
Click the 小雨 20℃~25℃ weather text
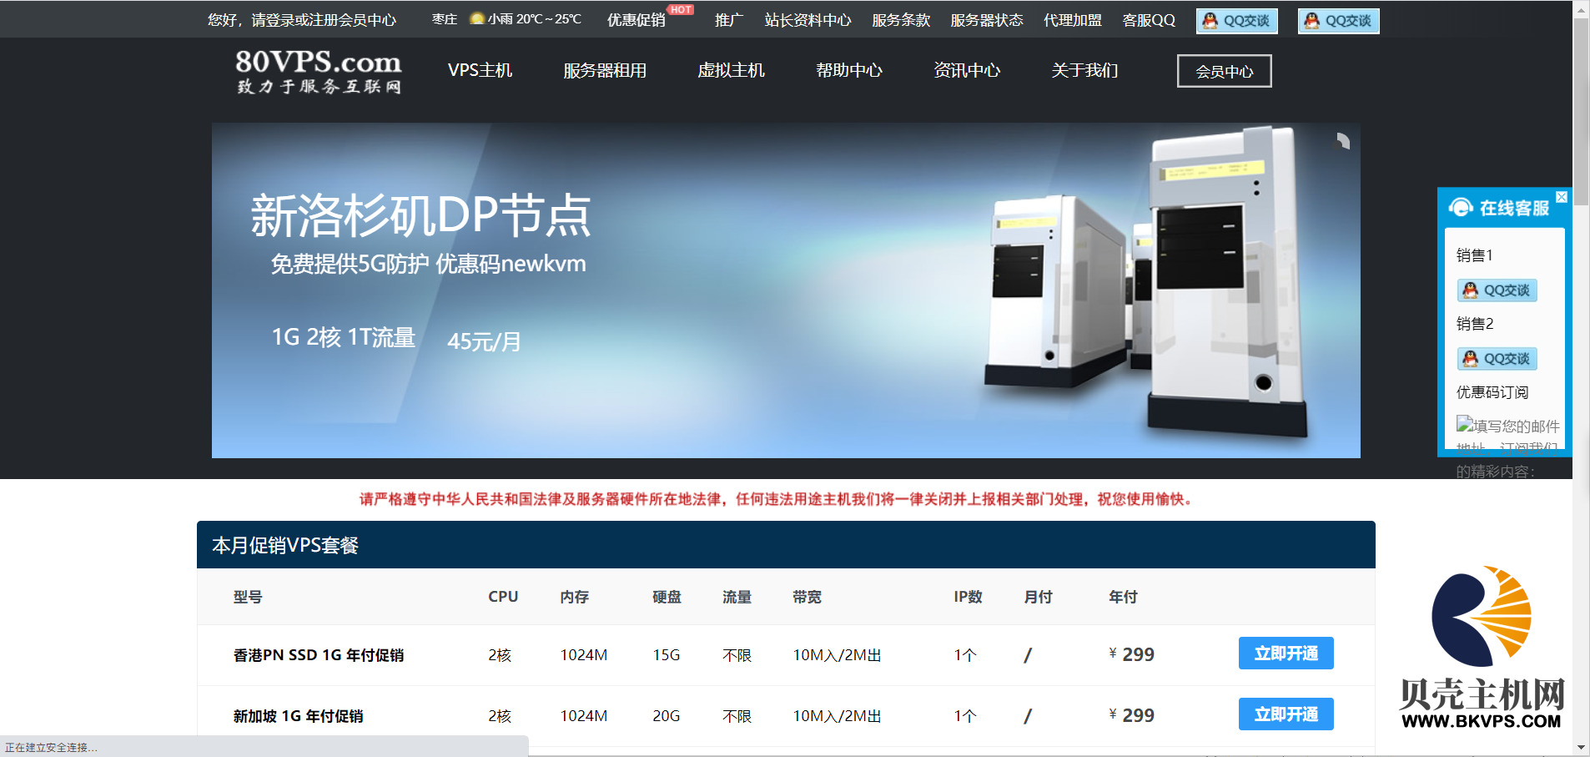coord(535,19)
